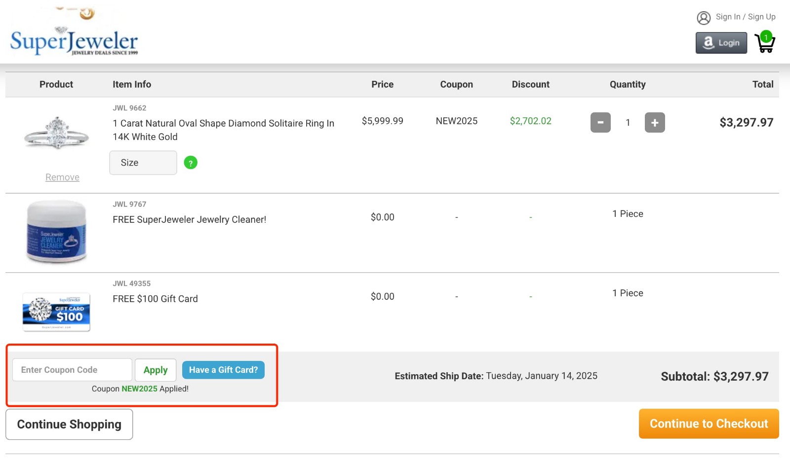Click Continue Shopping

[x=69, y=424]
